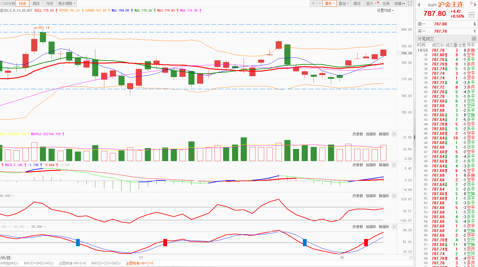The image size is (478, 267).
Task: Select WR加SKDJ template tab
Action: click(x=9, y=263)
